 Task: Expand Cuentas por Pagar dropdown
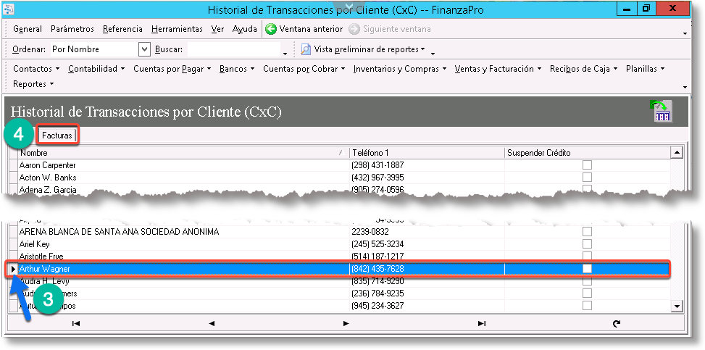coord(172,69)
